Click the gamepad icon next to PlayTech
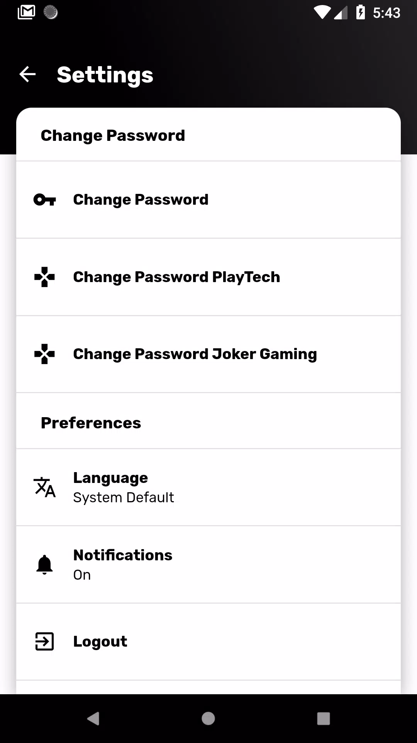Screen dimensions: 417x743 (x=44, y=277)
